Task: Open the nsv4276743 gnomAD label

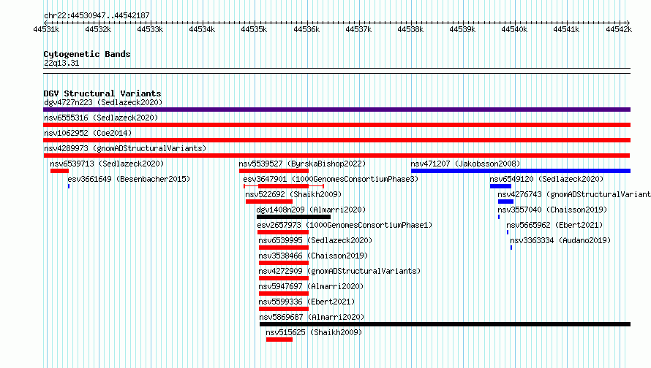Action: tap(574, 194)
